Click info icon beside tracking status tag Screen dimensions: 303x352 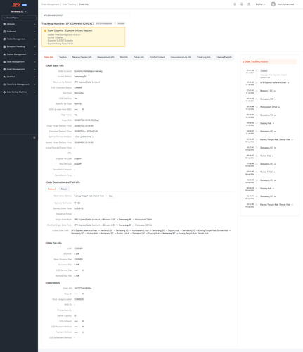tap(115, 23)
